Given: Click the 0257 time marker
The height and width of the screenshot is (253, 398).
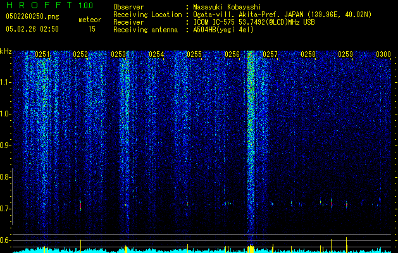Looking at the screenshot, I should coord(270,54).
